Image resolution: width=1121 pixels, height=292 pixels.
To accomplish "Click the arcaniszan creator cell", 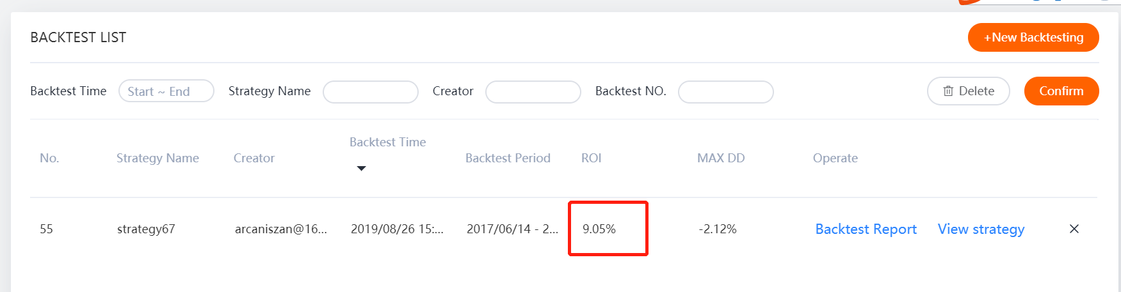I will coord(281,229).
